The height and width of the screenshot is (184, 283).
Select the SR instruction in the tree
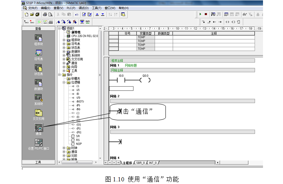coord(78,136)
